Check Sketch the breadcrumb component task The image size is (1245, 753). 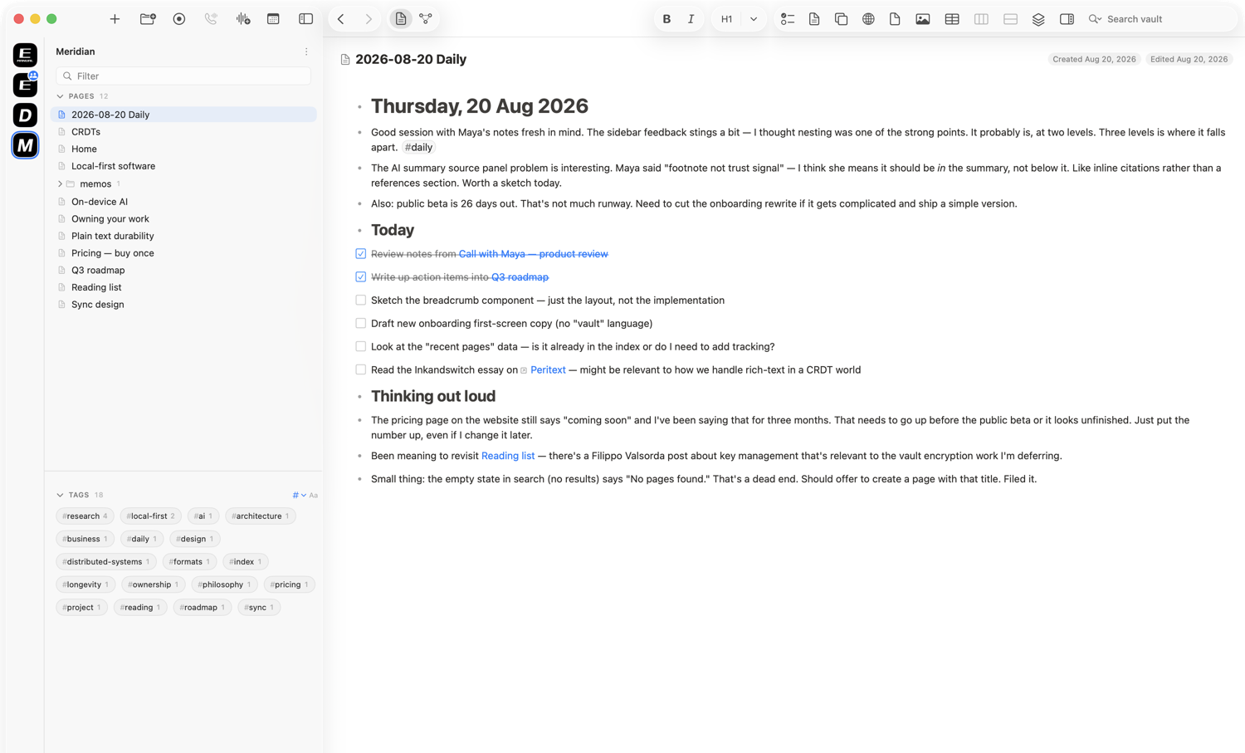tap(360, 301)
